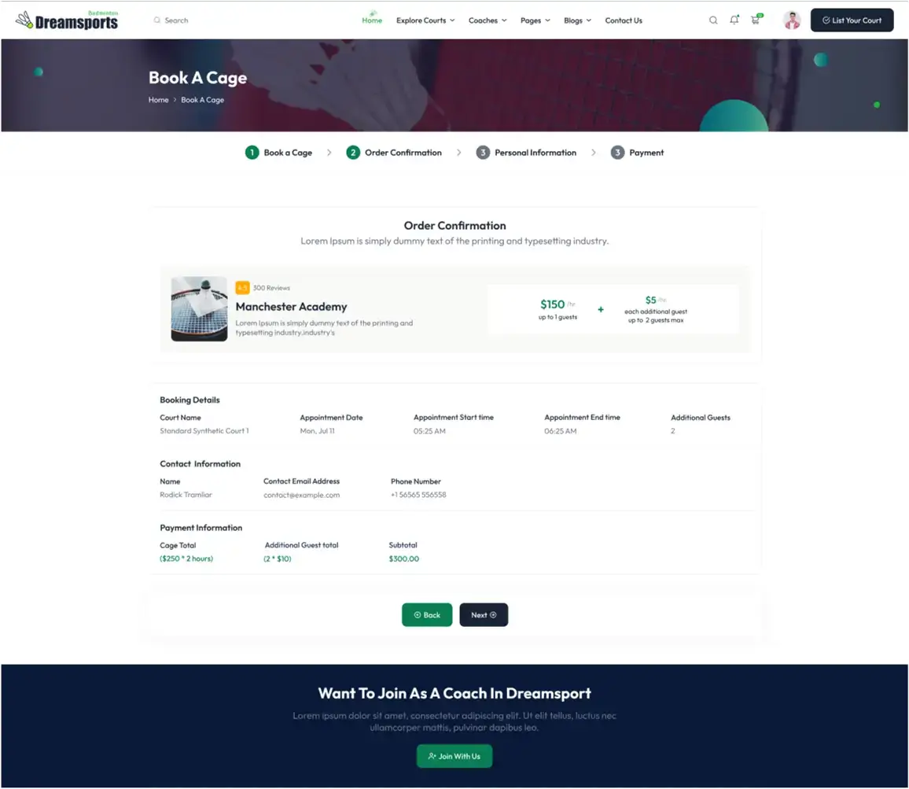This screenshot has height=789, width=909.
Task: Click the Dreamsports logo
Action: tap(68, 20)
